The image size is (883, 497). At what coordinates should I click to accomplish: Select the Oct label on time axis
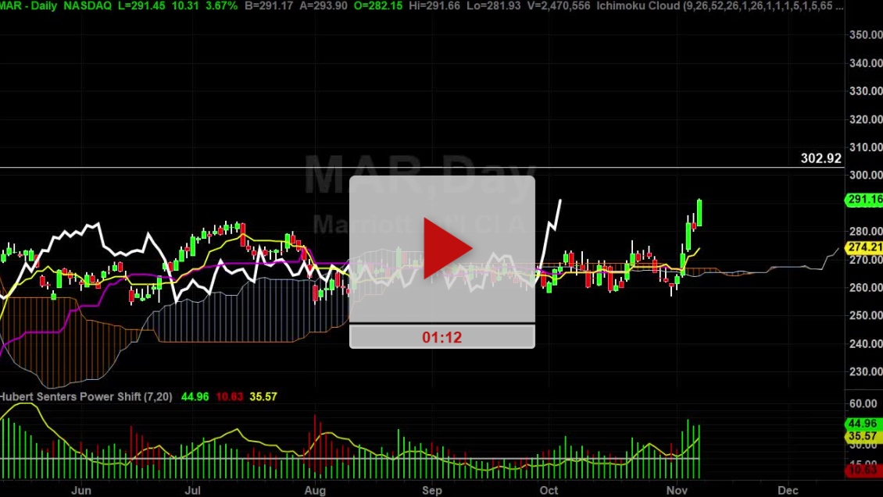pyautogui.click(x=549, y=490)
